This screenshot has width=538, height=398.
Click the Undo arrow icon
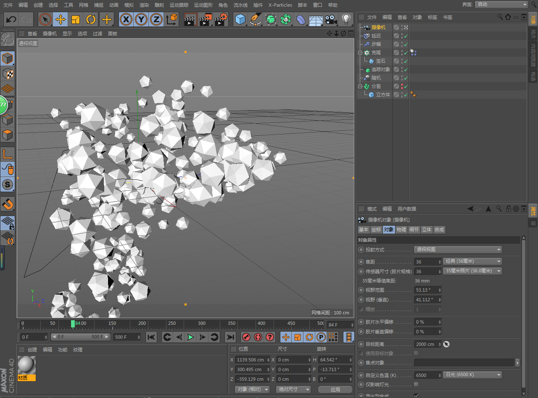tap(11, 19)
